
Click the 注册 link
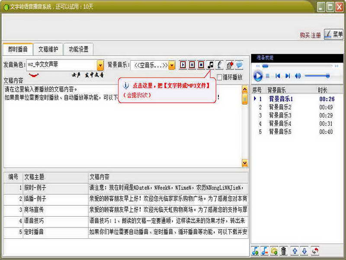click(316, 35)
